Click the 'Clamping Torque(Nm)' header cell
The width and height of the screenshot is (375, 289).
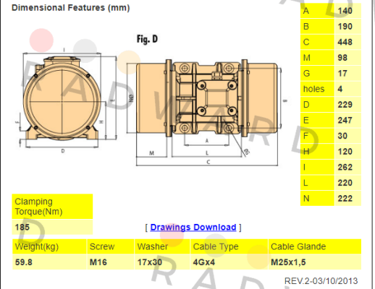point(52,207)
